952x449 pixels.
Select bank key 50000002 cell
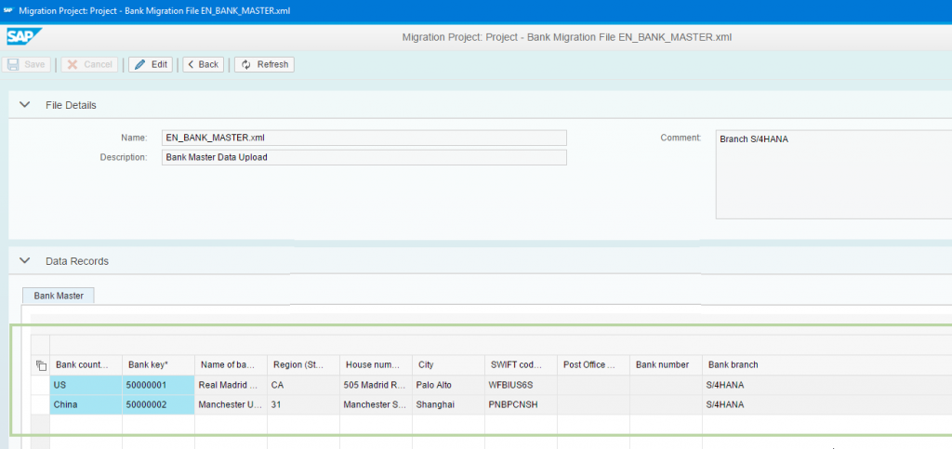pyautogui.click(x=158, y=404)
